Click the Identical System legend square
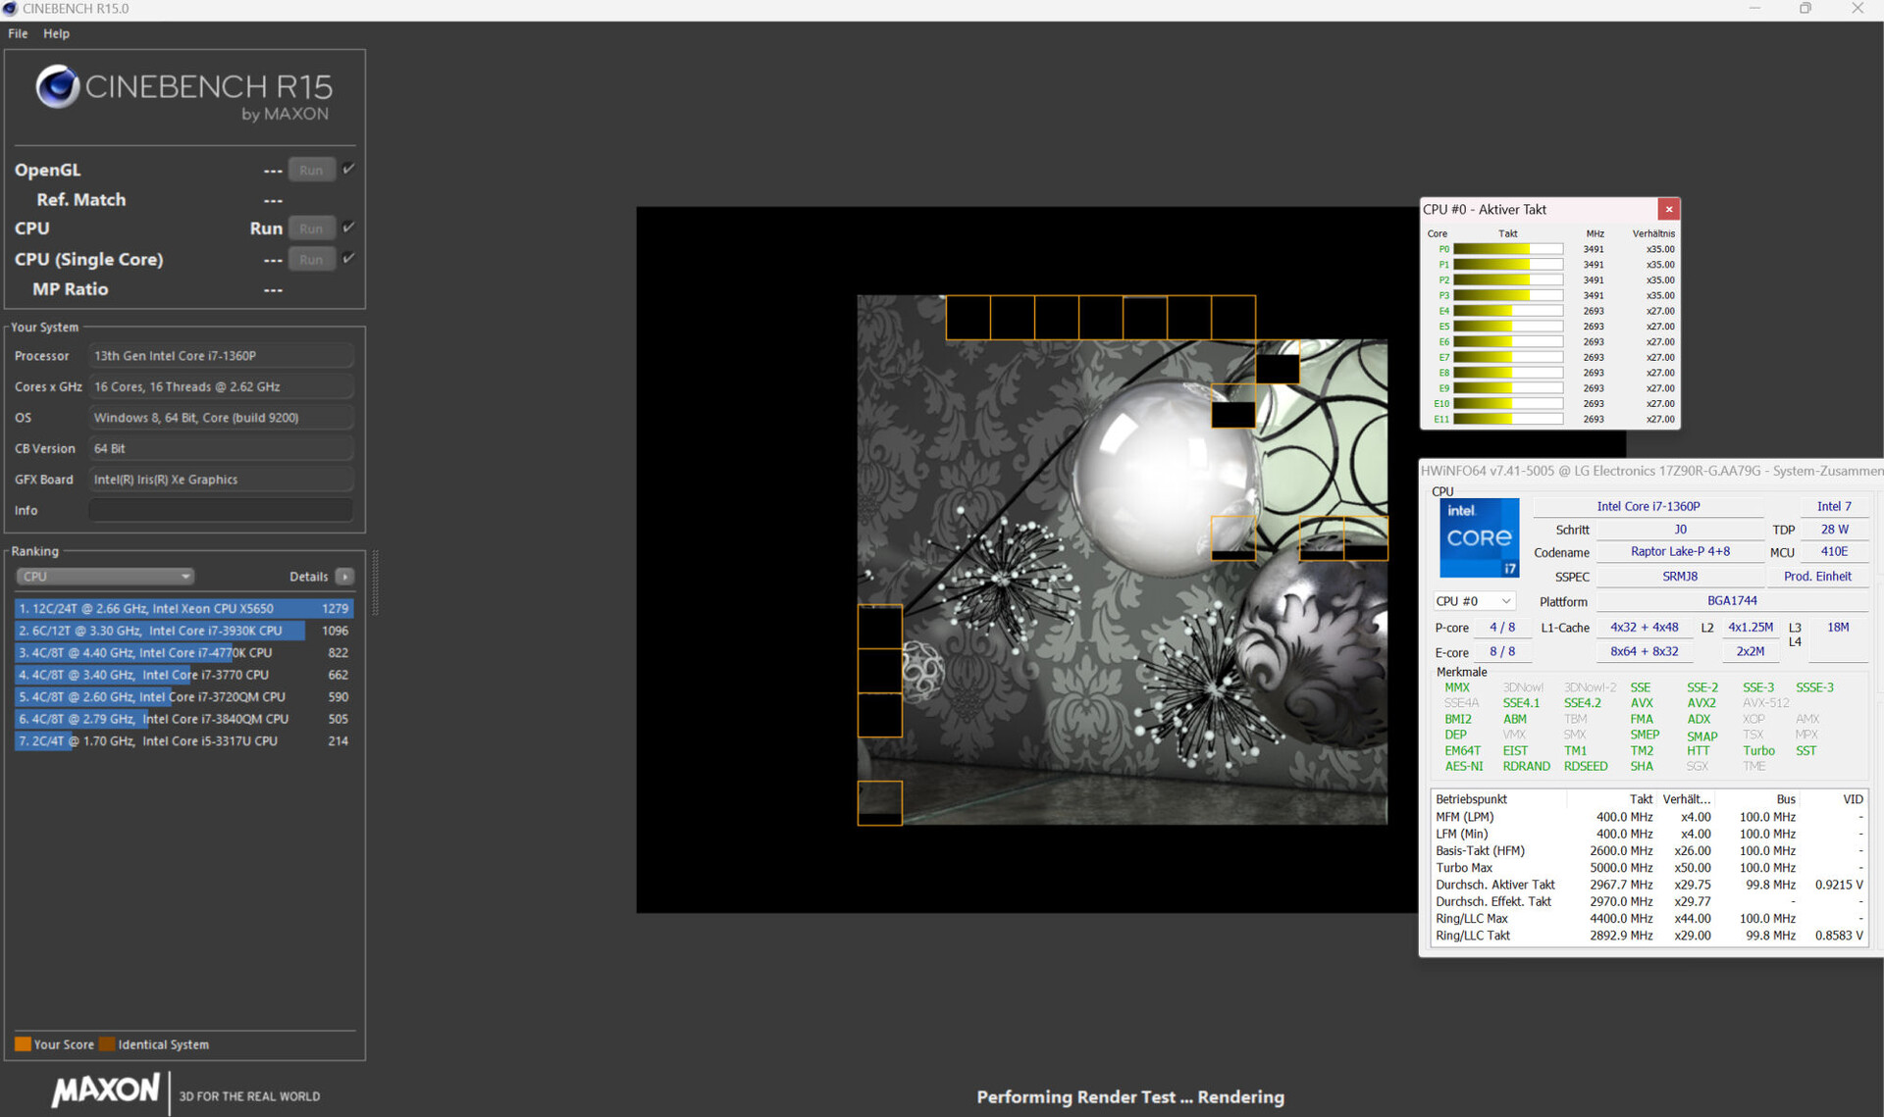Viewport: 1884px width, 1117px height. click(107, 1043)
